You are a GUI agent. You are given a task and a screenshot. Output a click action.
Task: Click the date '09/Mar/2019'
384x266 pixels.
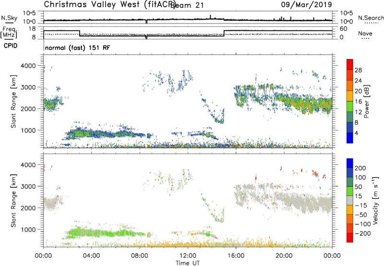click(306, 4)
